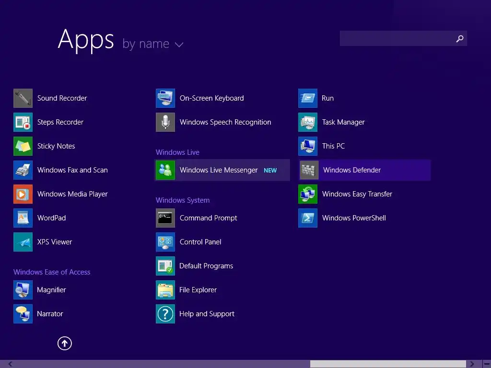This screenshot has height=368, width=491.
Task: Open the Run dialog icon
Action: pos(308,98)
